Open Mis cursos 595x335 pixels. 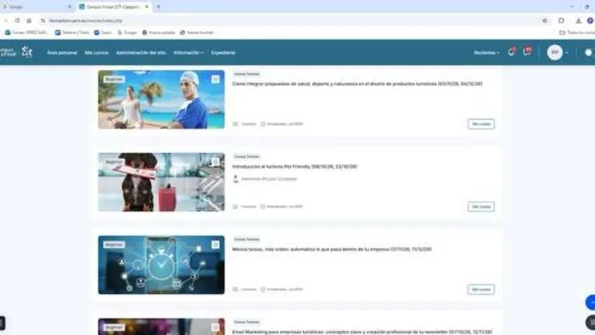point(96,53)
